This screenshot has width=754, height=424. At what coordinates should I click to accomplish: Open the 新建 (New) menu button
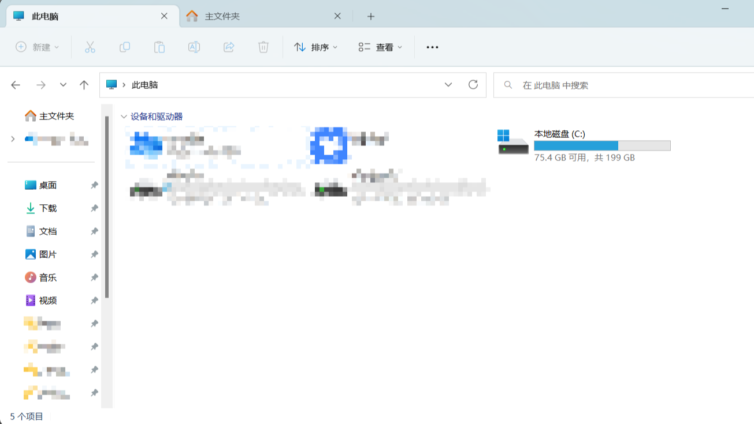click(37, 47)
